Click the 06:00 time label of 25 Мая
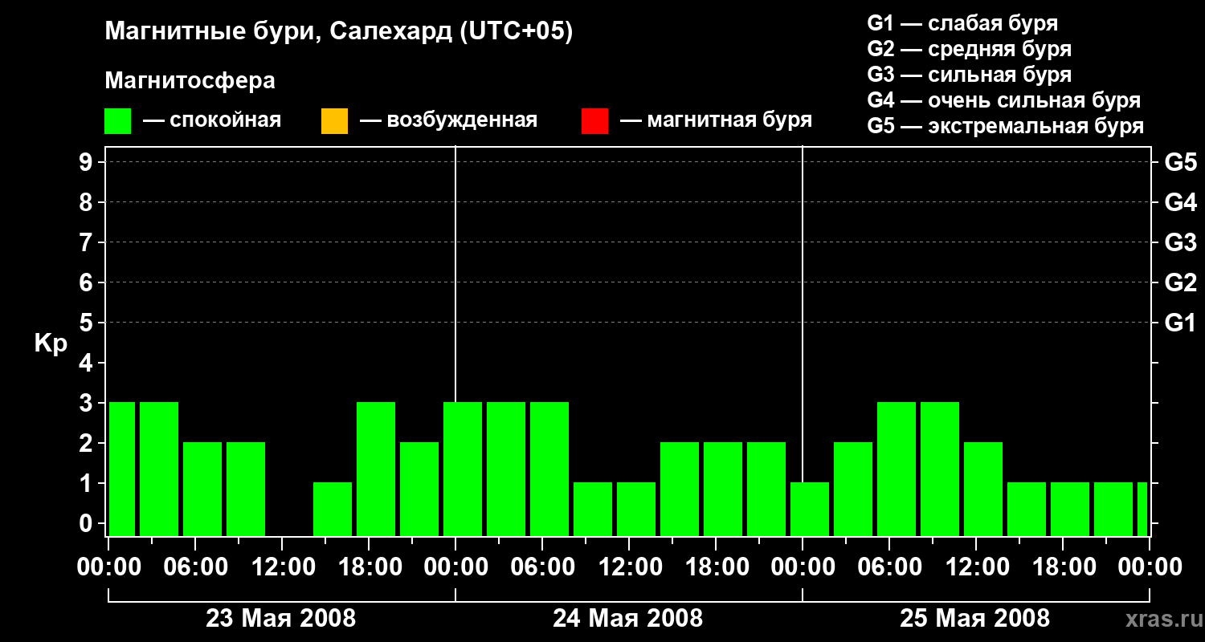This screenshot has height=642, width=1205. click(x=889, y=567)
